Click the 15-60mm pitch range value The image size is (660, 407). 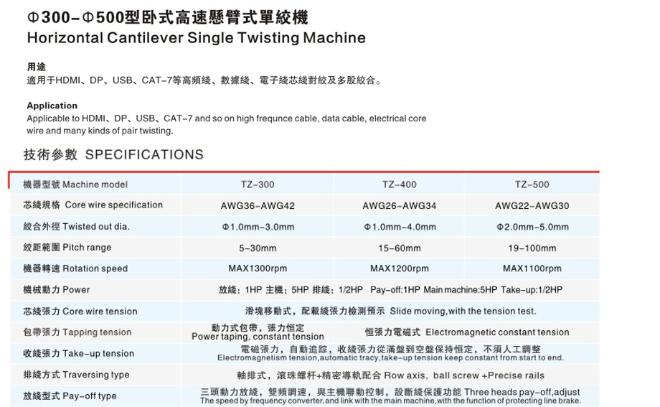pyautogui.click(x=399, y=248)
